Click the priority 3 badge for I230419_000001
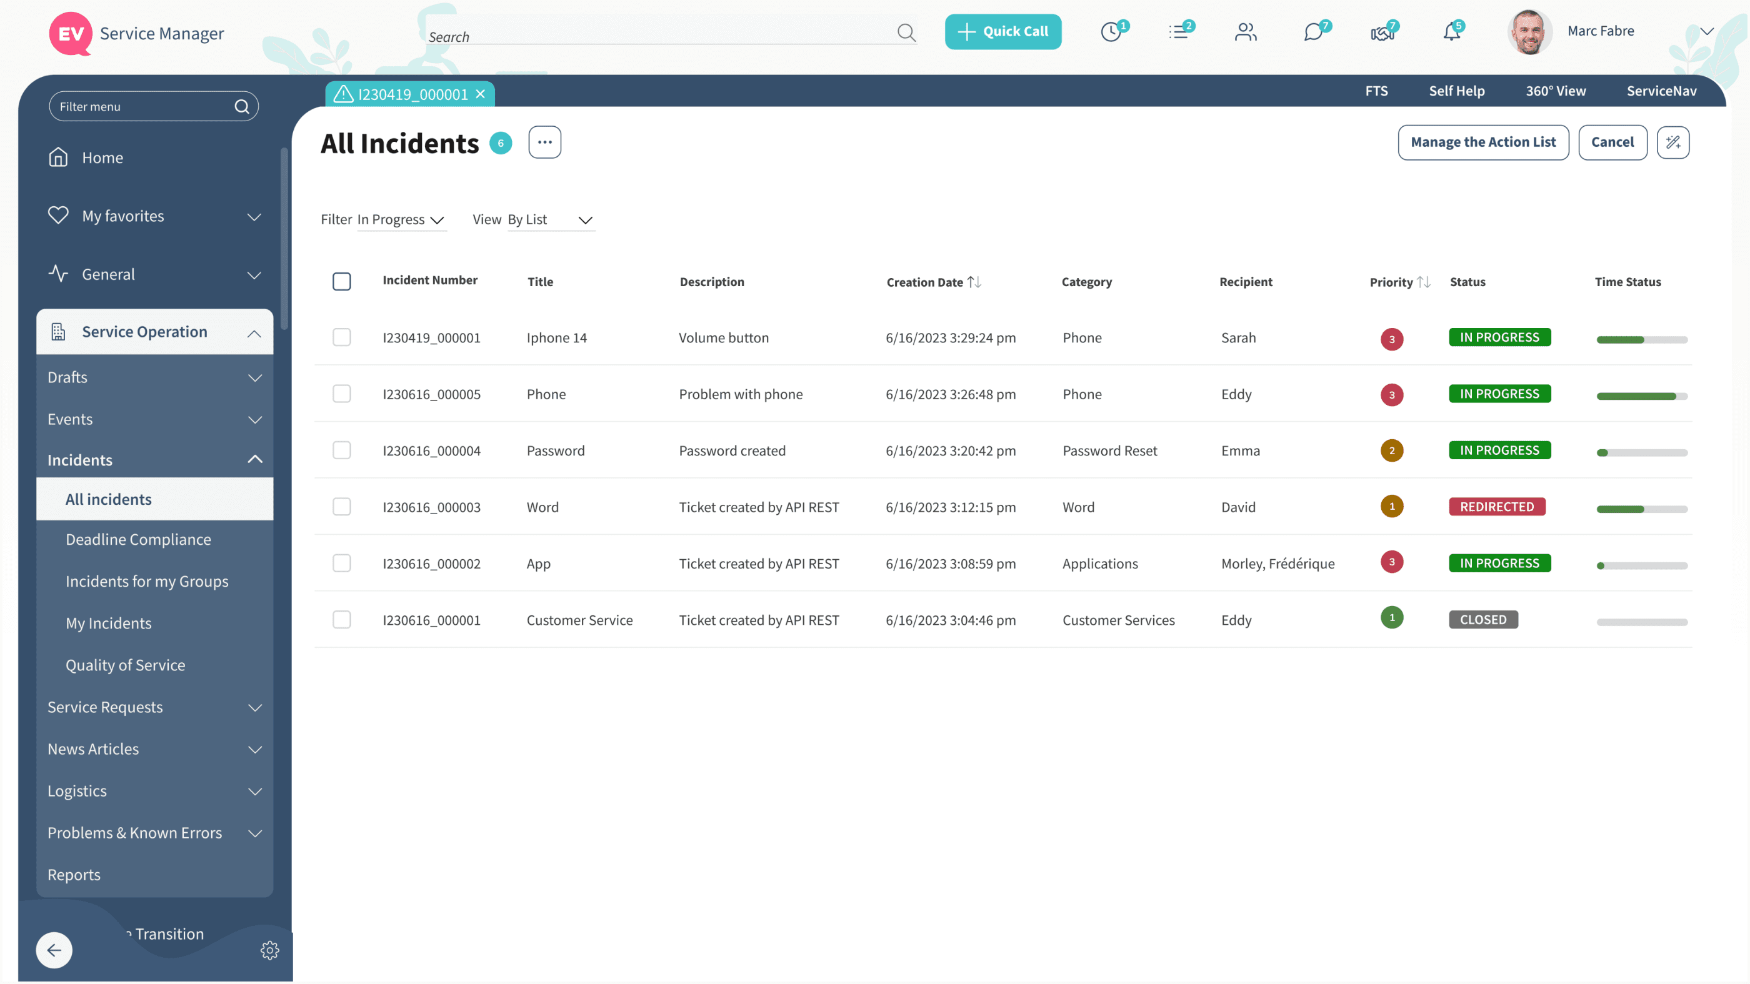This screenshot has height=984, width=1750. [1392, 339]
